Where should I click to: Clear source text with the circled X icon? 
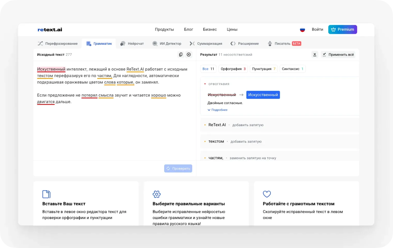pos(189,55)
